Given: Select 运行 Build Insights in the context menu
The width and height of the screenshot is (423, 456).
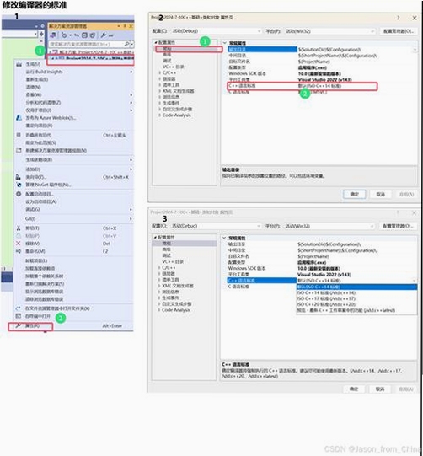Looking at the screenshot, I should click(x=44, y=72).
